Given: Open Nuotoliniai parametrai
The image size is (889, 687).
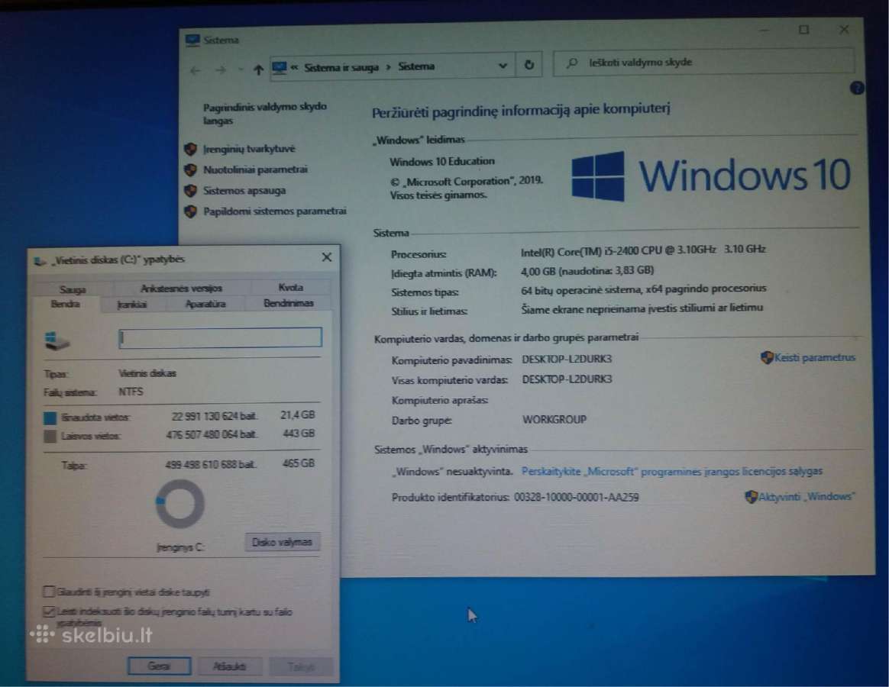Looking at the screenshot, I should (255, 169).
